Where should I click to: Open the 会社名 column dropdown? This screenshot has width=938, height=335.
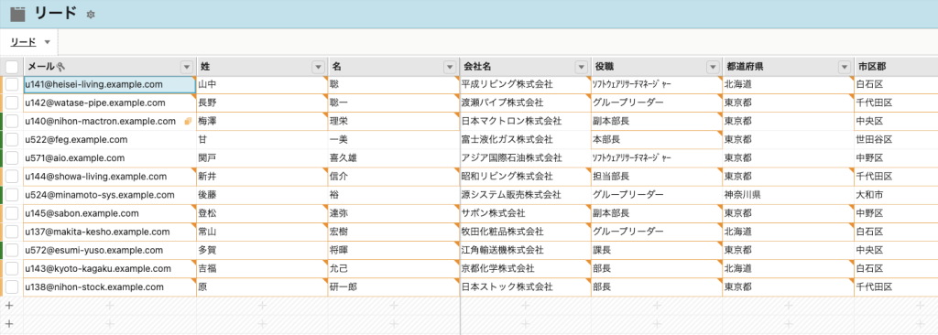click(x=581, y=67)
